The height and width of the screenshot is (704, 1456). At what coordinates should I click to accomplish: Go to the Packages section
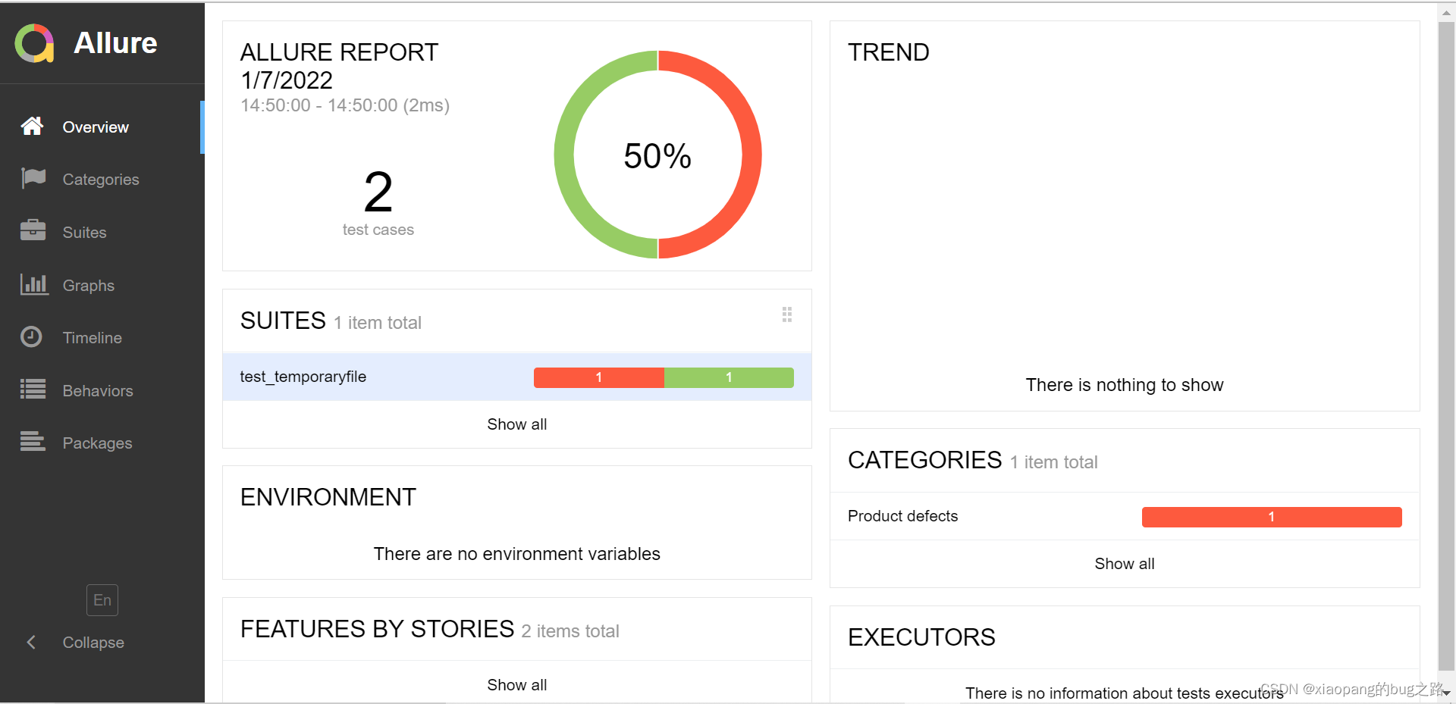click(x=102, y=443)
